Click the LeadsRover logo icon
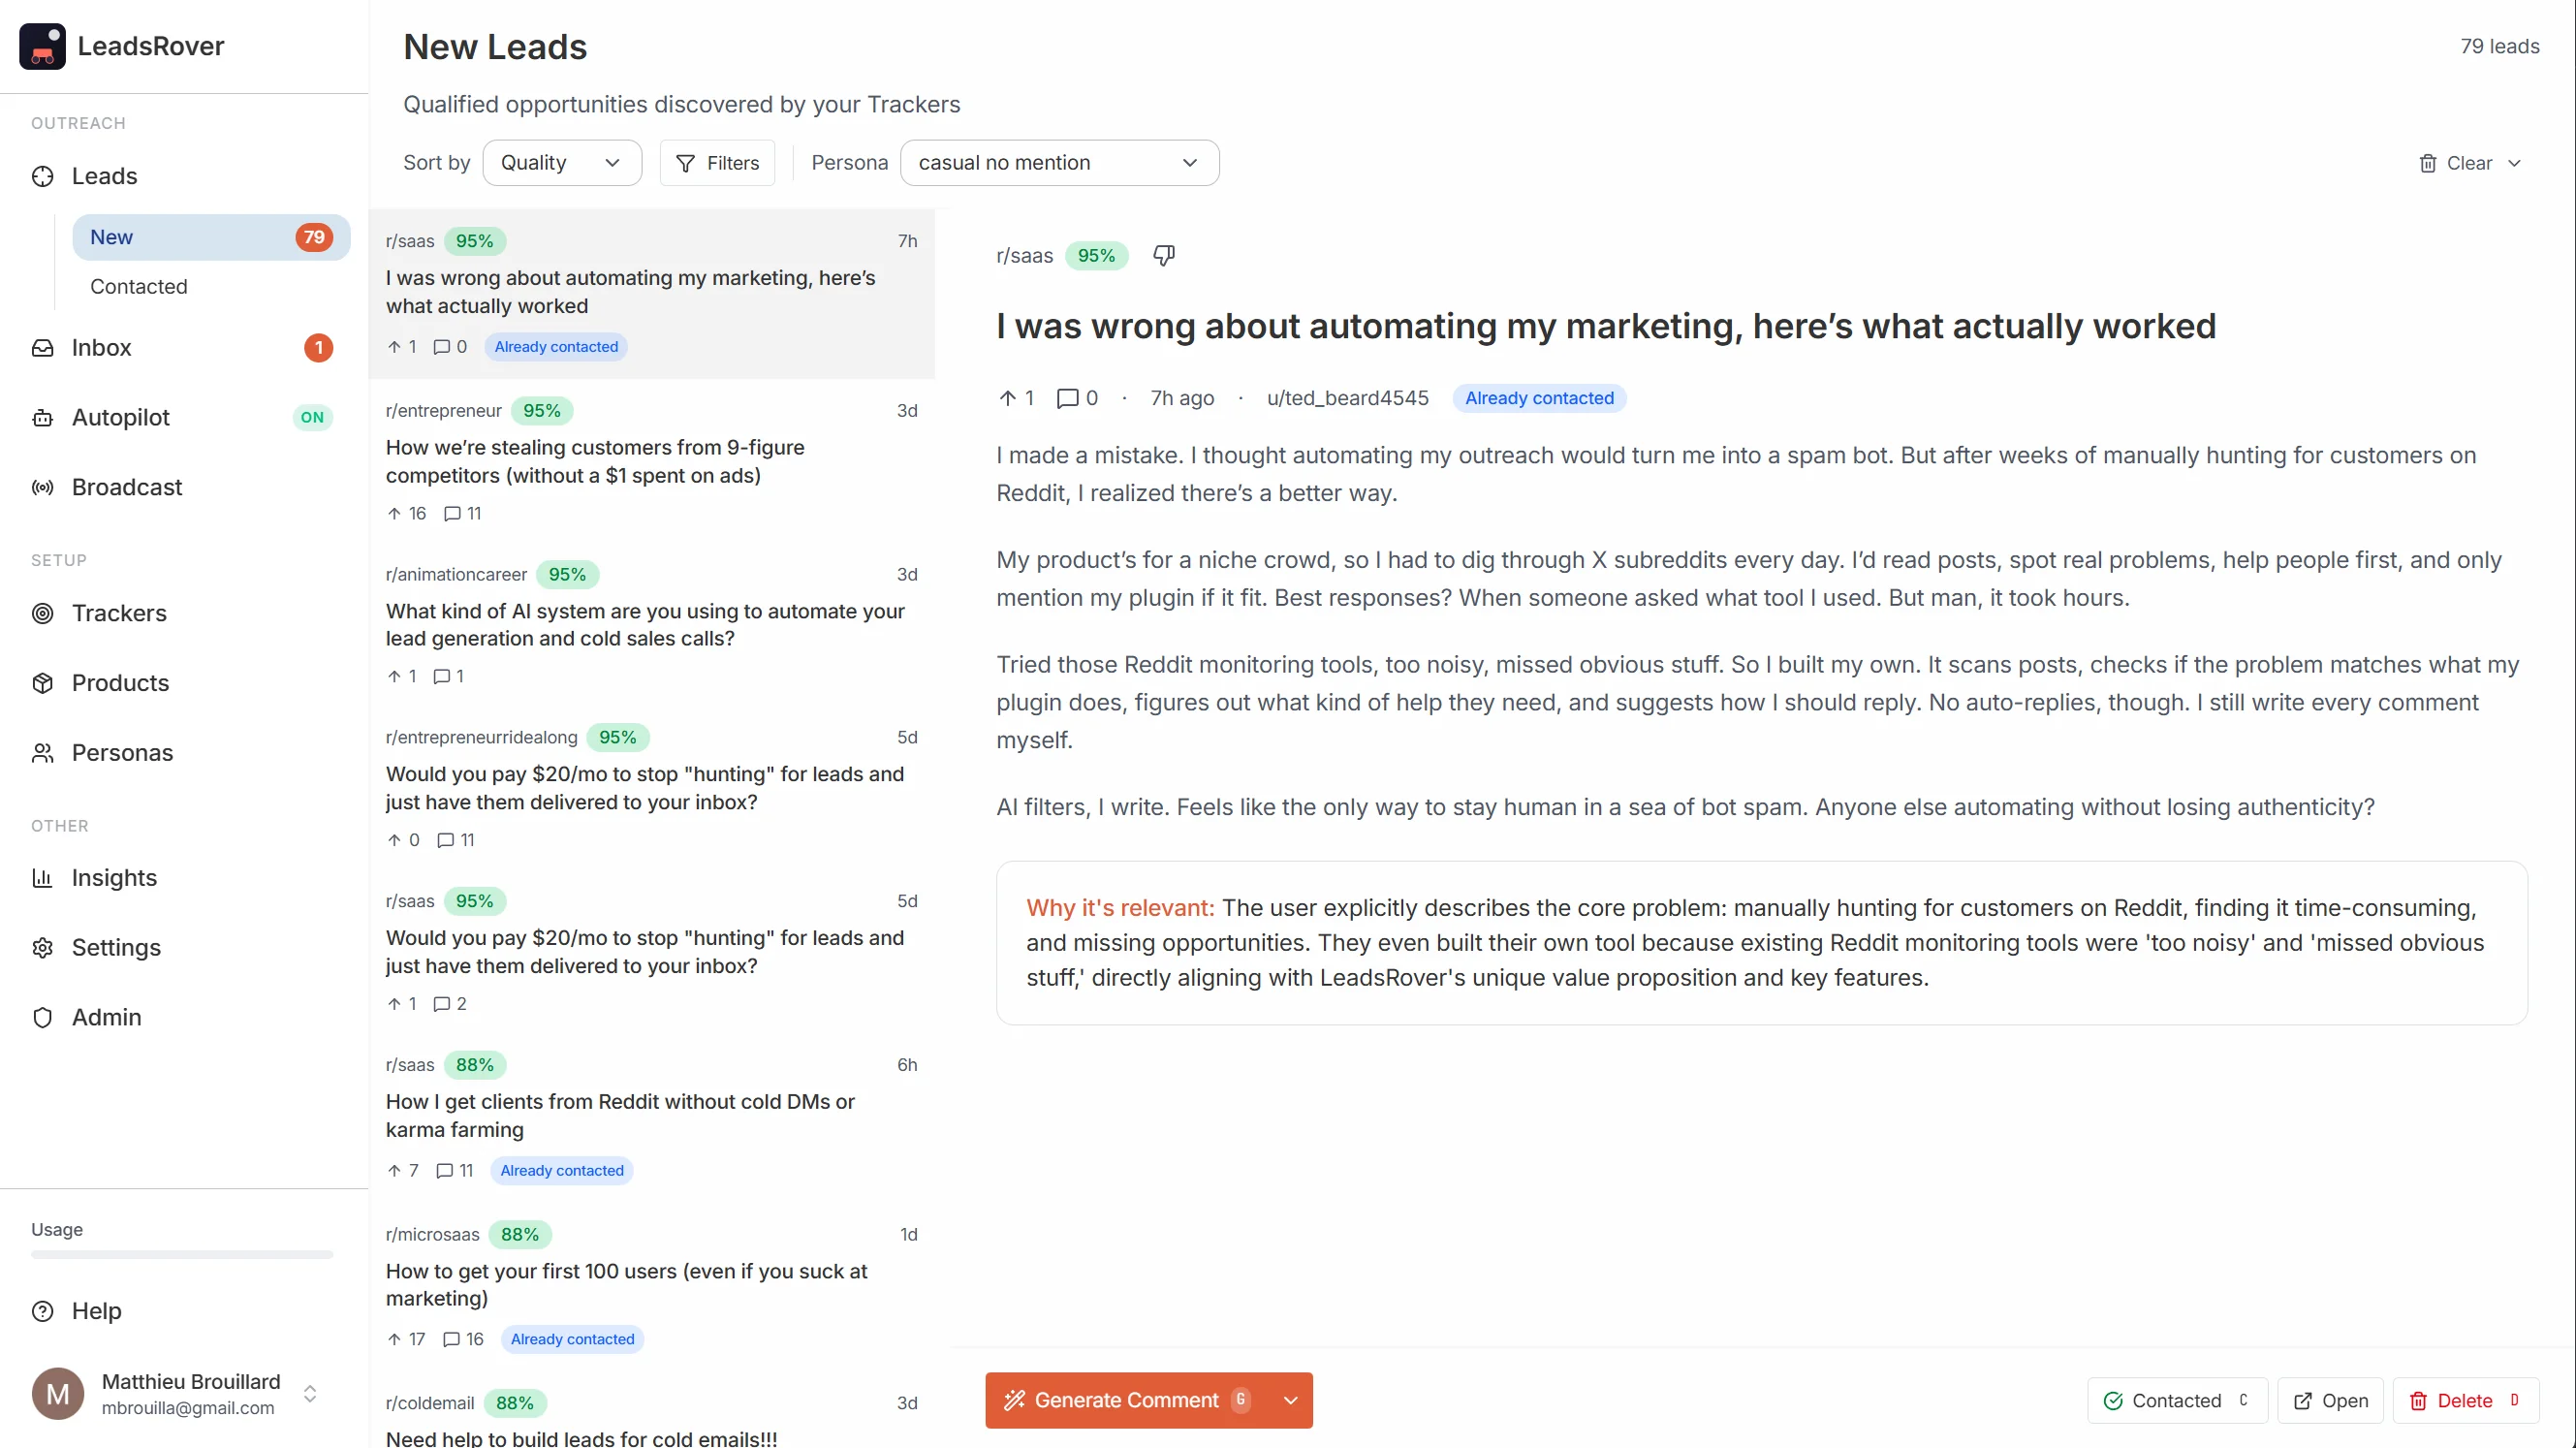 pyautogui.click(x=42, y=46)
